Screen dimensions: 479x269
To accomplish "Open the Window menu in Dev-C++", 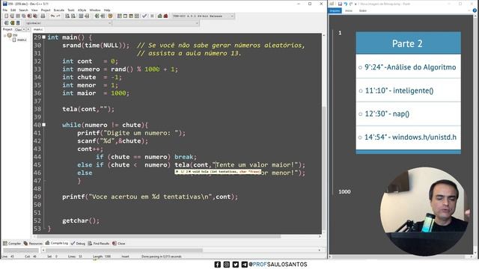I will [x=95, y=10].
